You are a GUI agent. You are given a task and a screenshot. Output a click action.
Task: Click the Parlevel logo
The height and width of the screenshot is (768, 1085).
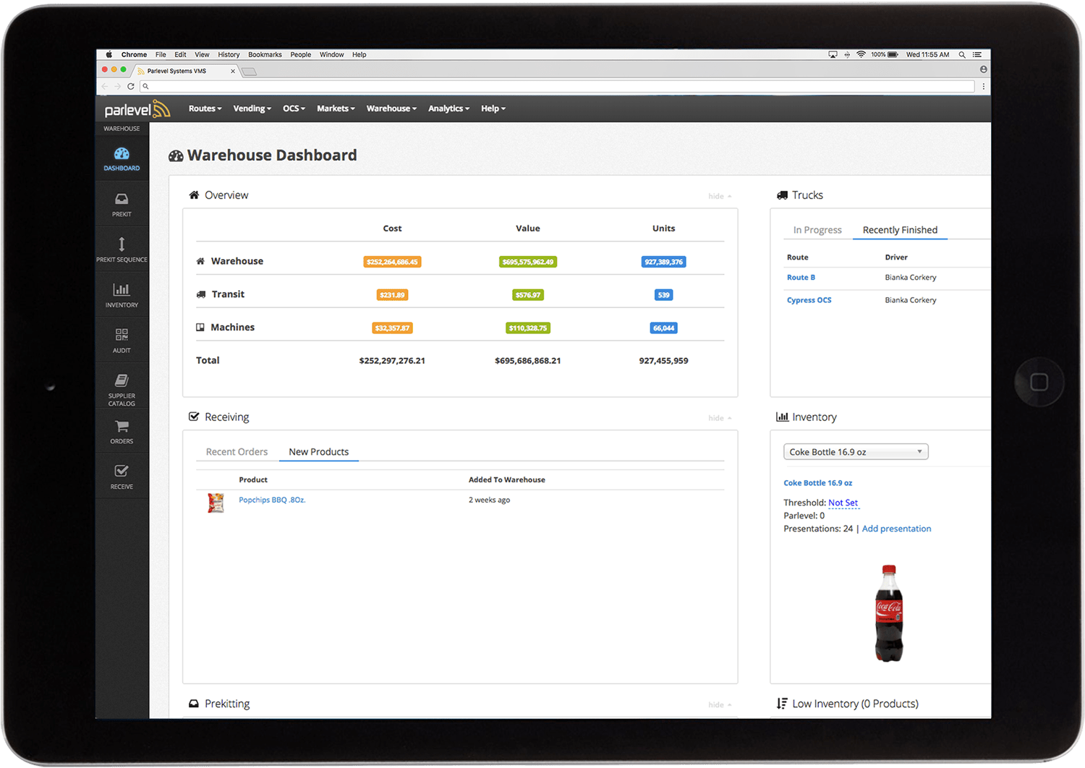click(137, 109)
